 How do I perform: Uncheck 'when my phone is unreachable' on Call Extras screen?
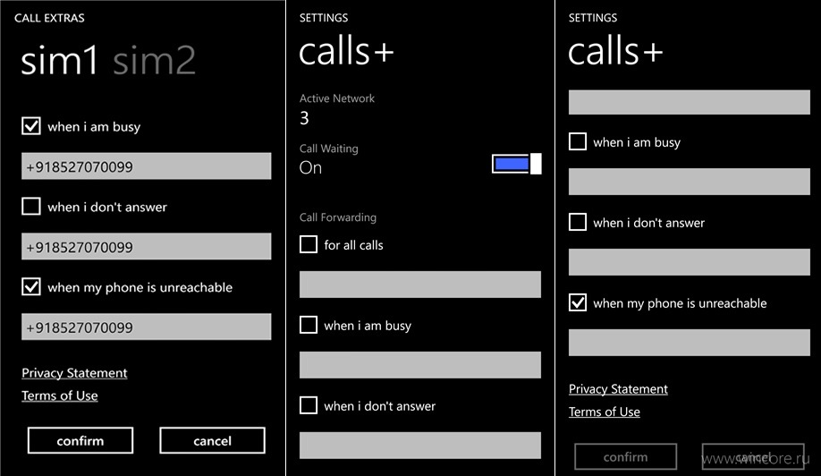pyautogui.click(x=31, y=287)
